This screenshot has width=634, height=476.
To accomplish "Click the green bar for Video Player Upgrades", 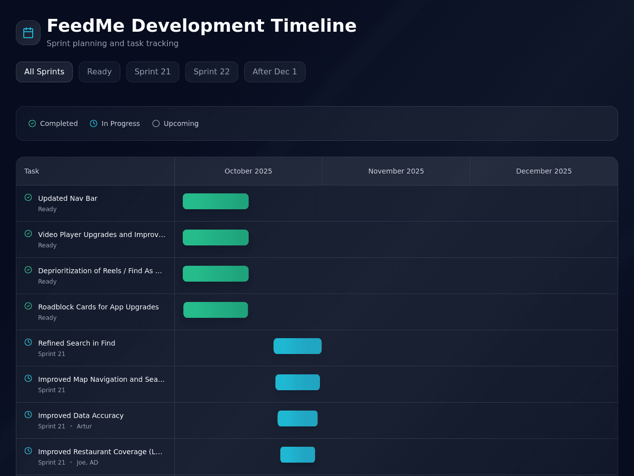I will pyautogui.click(x=215, y=238).
